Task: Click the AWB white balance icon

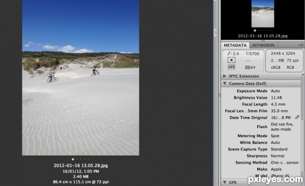Action: 231,67
